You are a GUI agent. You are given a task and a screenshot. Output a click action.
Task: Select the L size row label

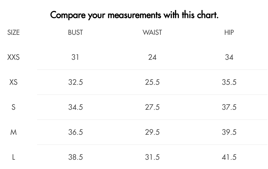13,157
